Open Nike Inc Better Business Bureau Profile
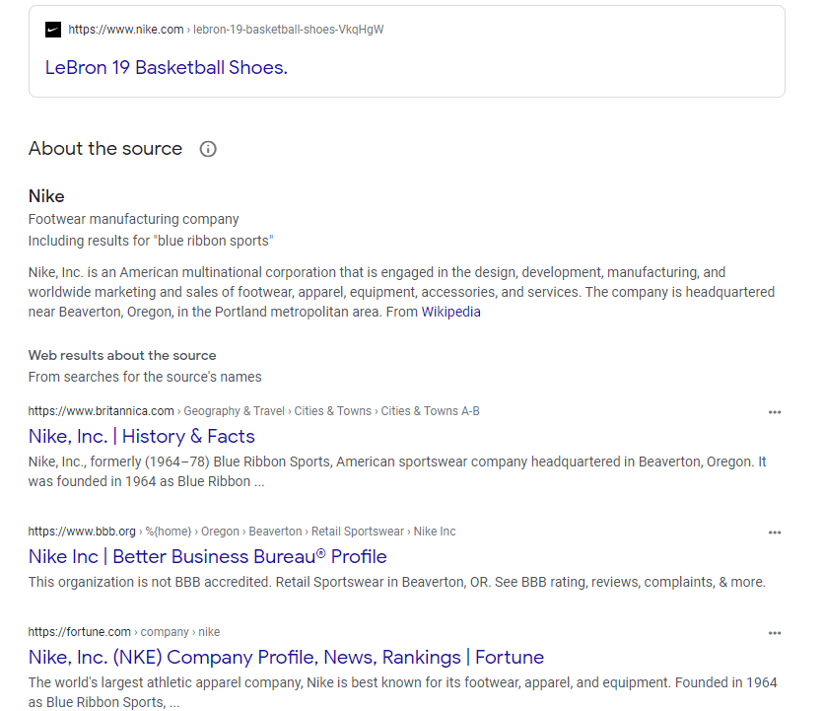Image resolution: width=823 pixels, height=711 pixels. pyautogui.click(x=207, y=556)
